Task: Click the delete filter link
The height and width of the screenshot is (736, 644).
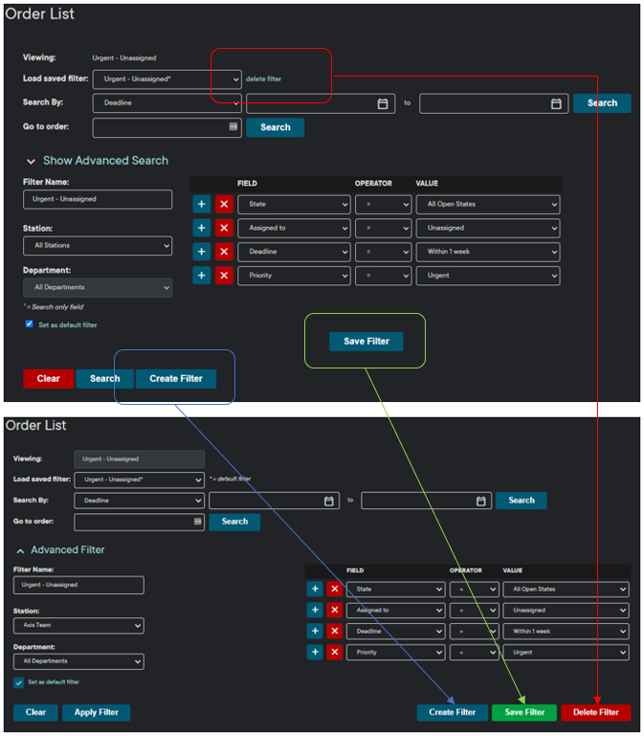Action: point(264,78)
